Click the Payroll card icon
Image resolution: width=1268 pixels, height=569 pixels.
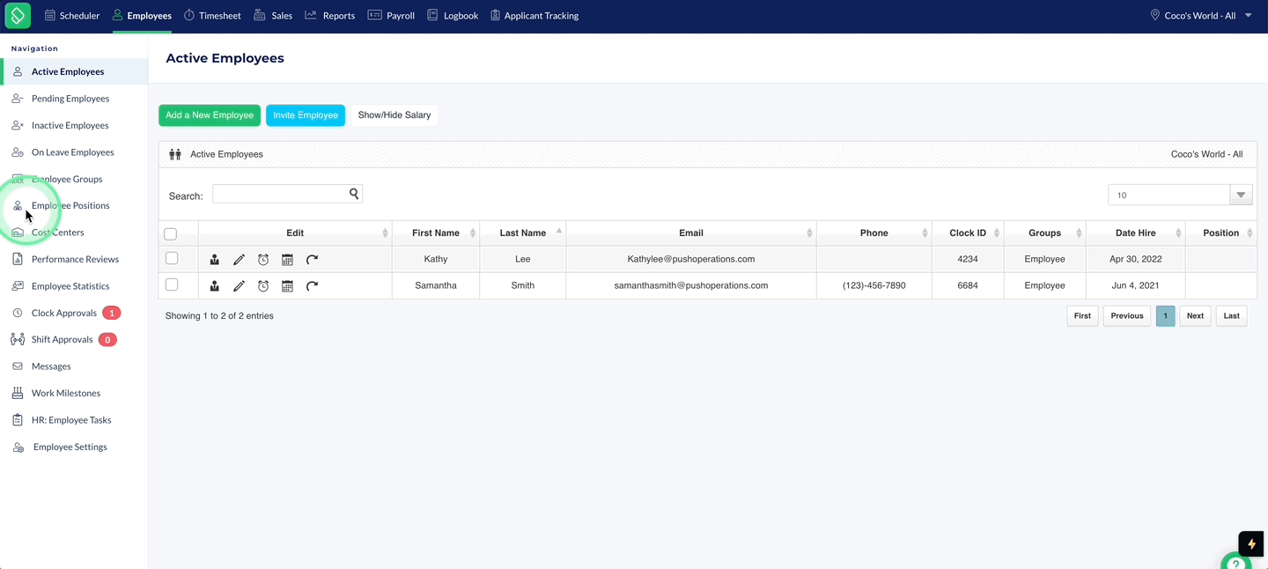click(x=375, y=15)
